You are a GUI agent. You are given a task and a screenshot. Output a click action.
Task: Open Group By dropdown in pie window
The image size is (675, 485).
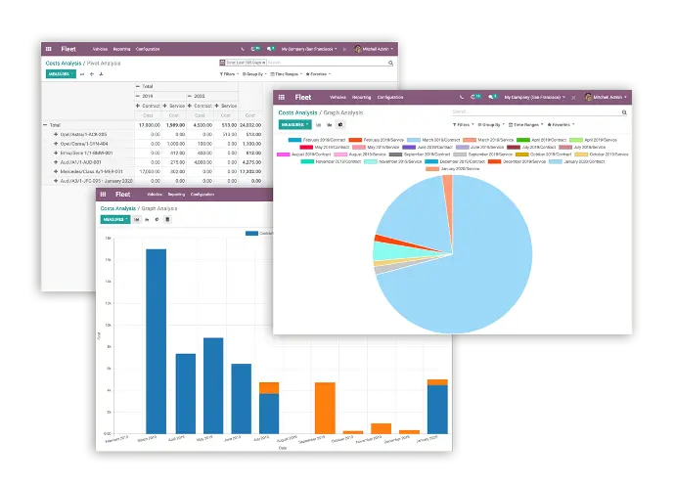click(491, 125)
